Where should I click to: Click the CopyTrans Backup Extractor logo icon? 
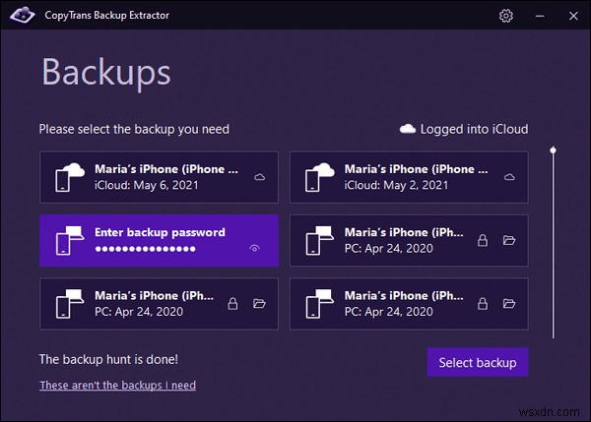click(x=23, y=15)
